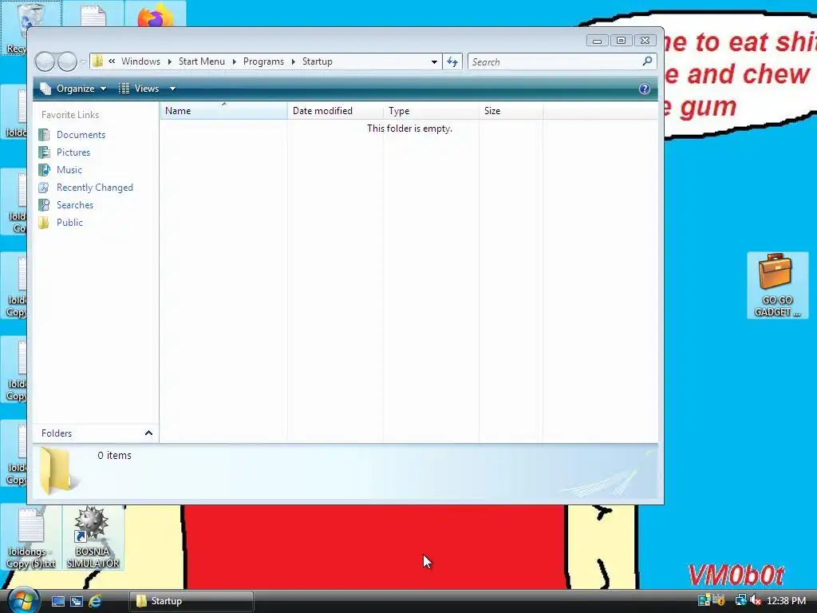
Task: Click the Public folder icon
Action: click(x=45, y=223)
